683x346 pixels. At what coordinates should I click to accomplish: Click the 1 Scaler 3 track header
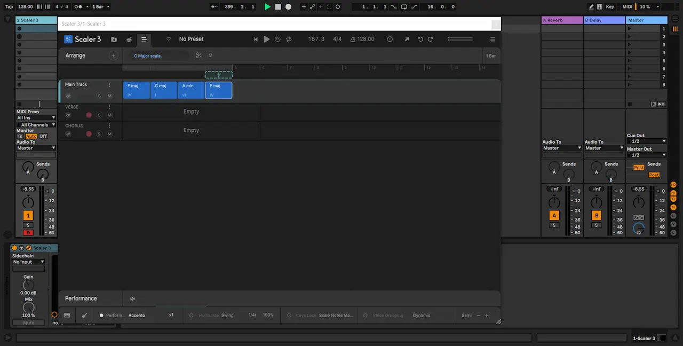(x=36, y=20)
